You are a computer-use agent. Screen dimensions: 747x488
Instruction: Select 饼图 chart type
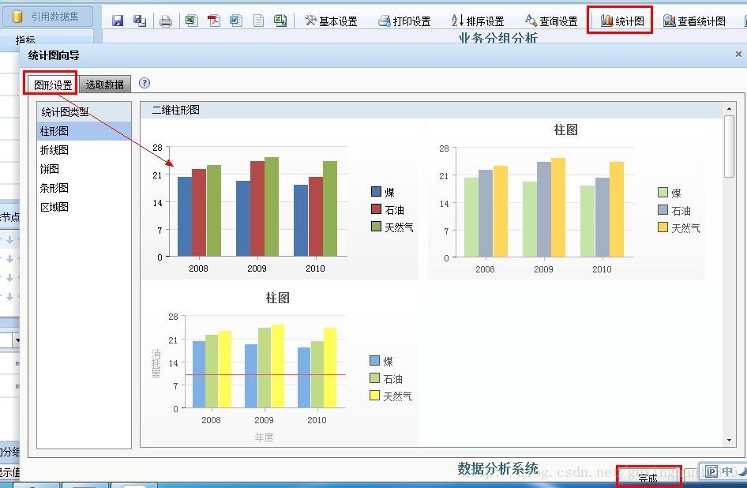click(x=84, y=169)
